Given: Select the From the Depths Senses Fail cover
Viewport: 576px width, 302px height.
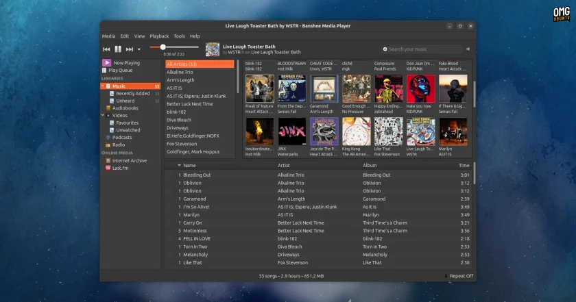Looking at the screenshot, I should click(291, 88).
